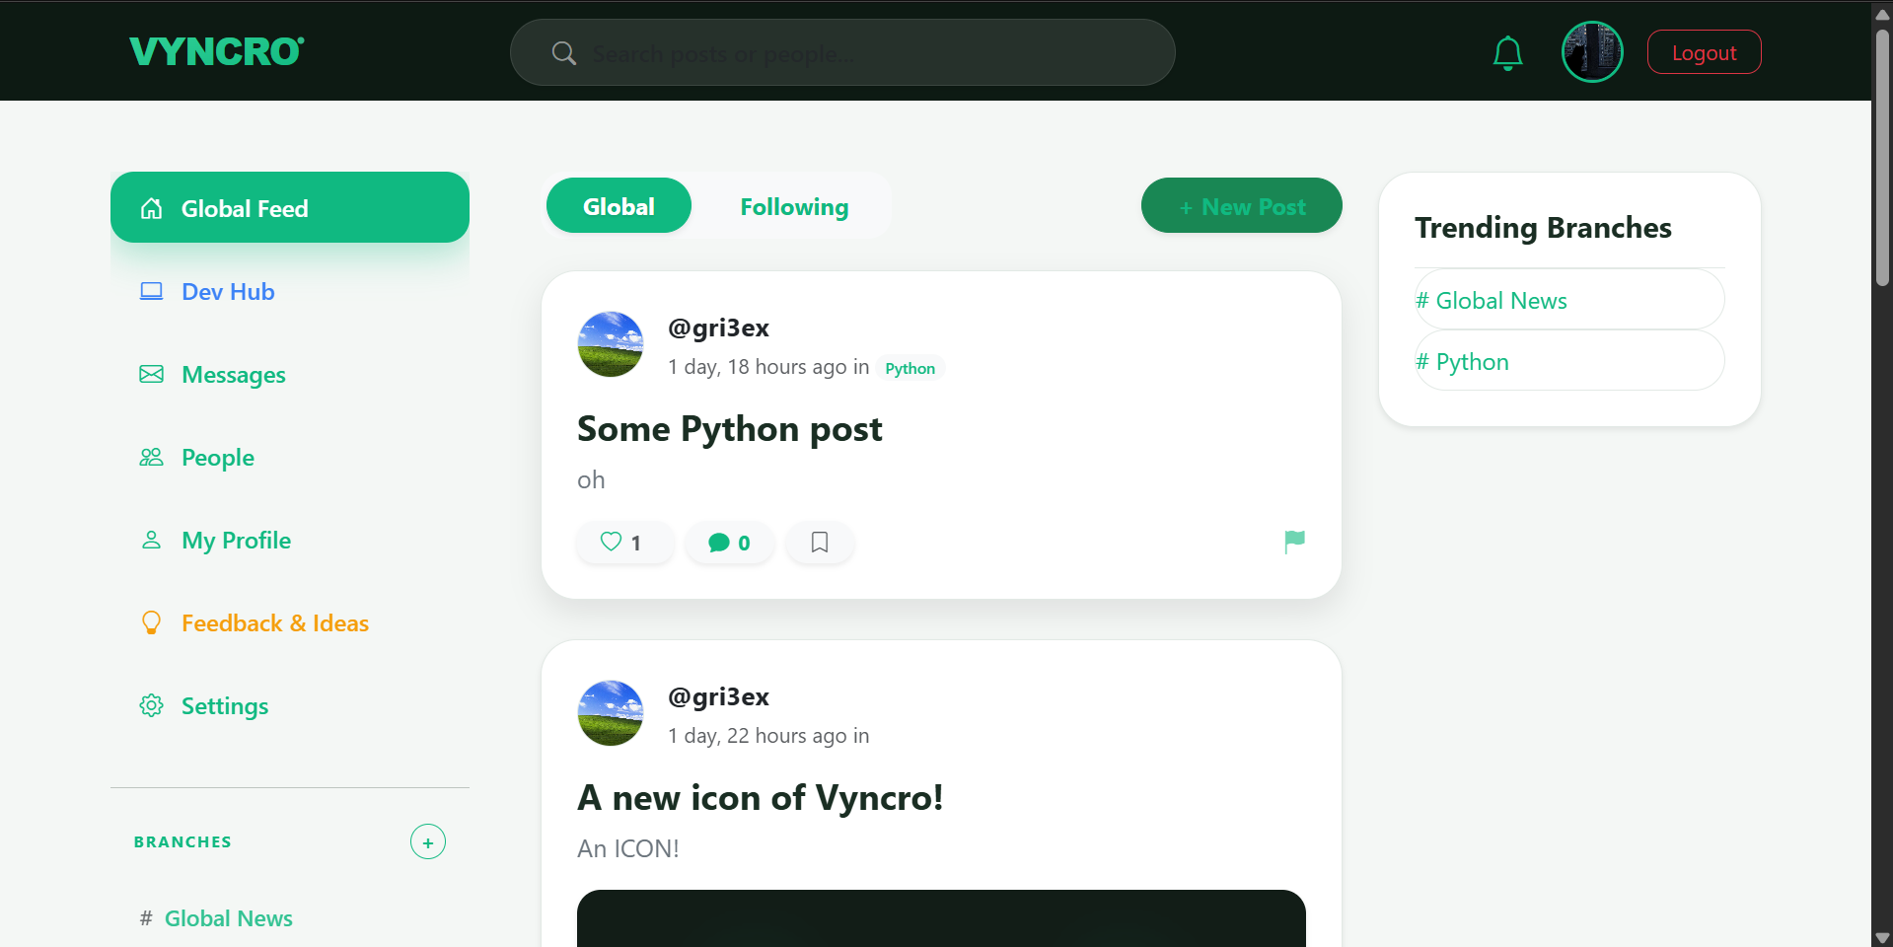This screenshot has height=947, width=1893.
Task: Select the Dev Hub monitor icon
Action: click(151, 291)
